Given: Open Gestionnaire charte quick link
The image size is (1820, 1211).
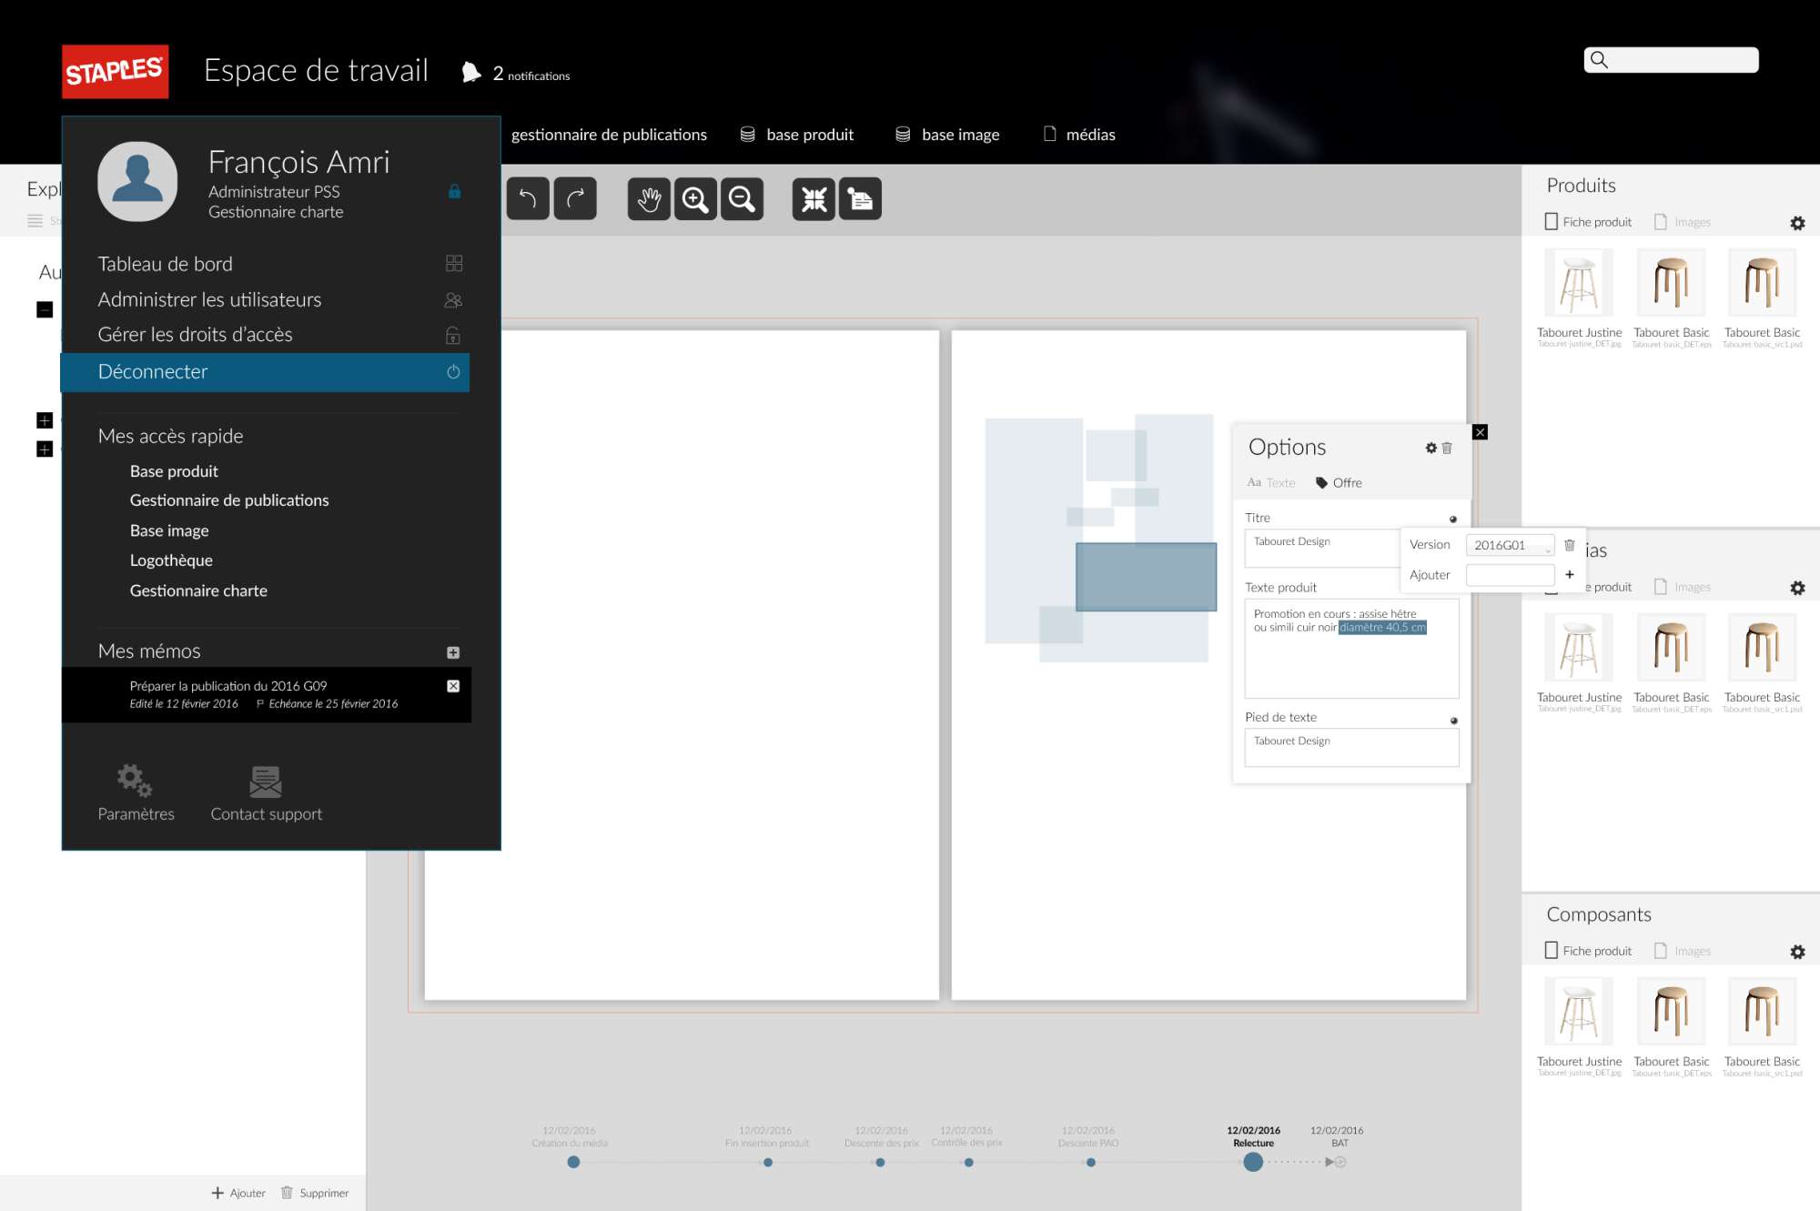Looking at the screenshot, I should (x=198, y=590).
